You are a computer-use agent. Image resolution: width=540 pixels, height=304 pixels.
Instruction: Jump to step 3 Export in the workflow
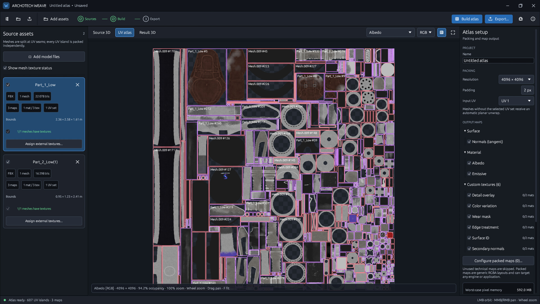point(151,19)
